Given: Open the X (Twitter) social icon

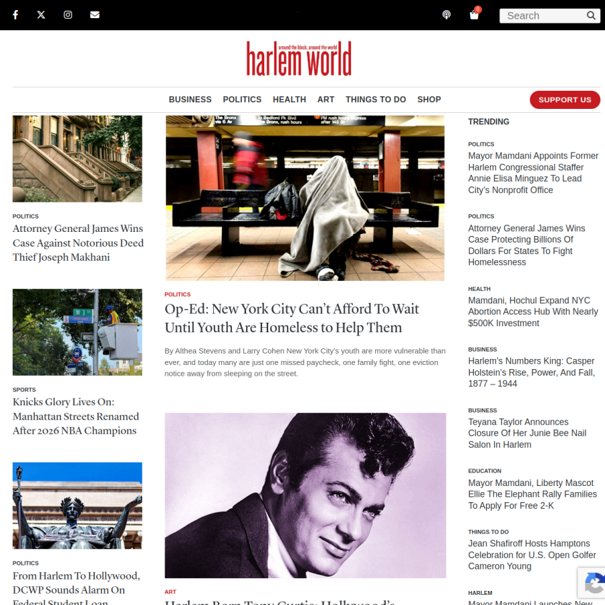Looking at the screenshot, I should (x=41, y=15).
